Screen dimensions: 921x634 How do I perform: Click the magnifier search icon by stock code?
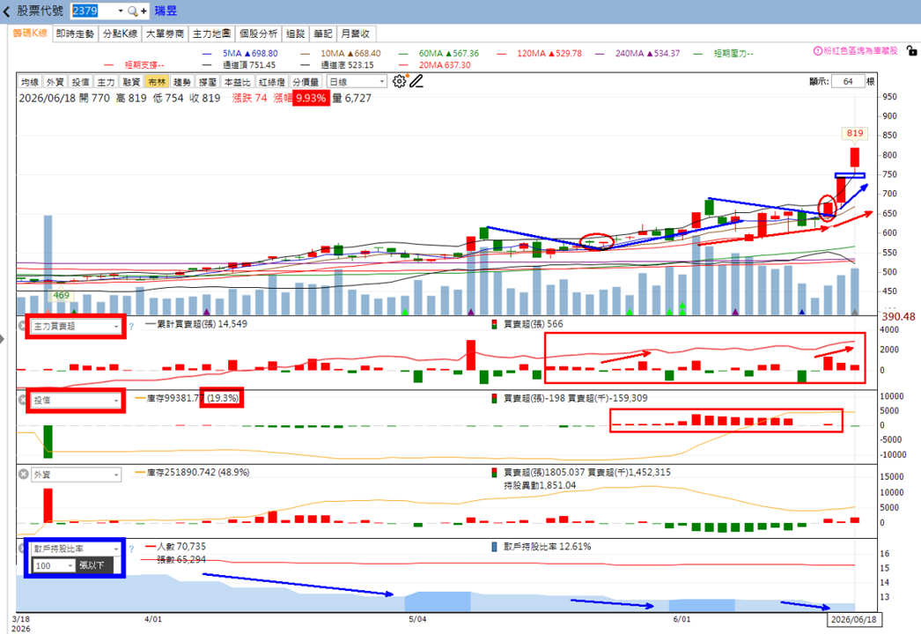pos(133,11)
